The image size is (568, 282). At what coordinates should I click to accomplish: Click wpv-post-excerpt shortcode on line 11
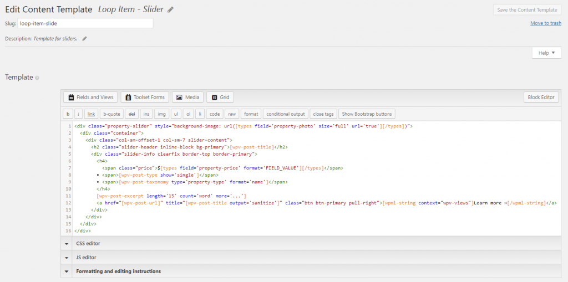click(x=171, y=196)
